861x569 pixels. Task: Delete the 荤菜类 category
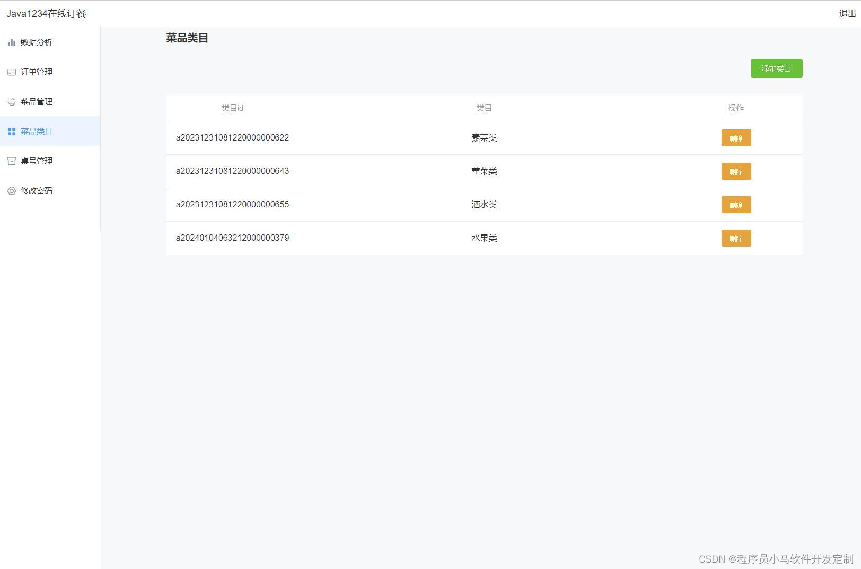pyautogui.click(x=736, y=171)
